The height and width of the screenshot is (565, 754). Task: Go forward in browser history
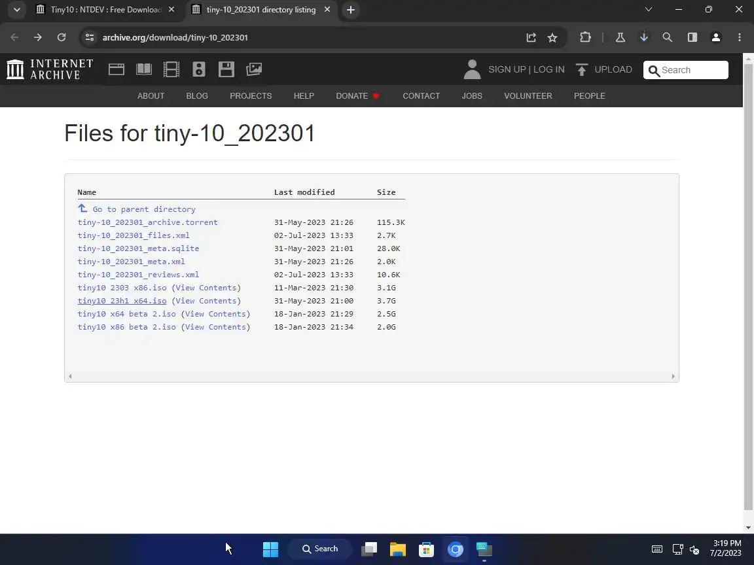[x=37, y=37]
